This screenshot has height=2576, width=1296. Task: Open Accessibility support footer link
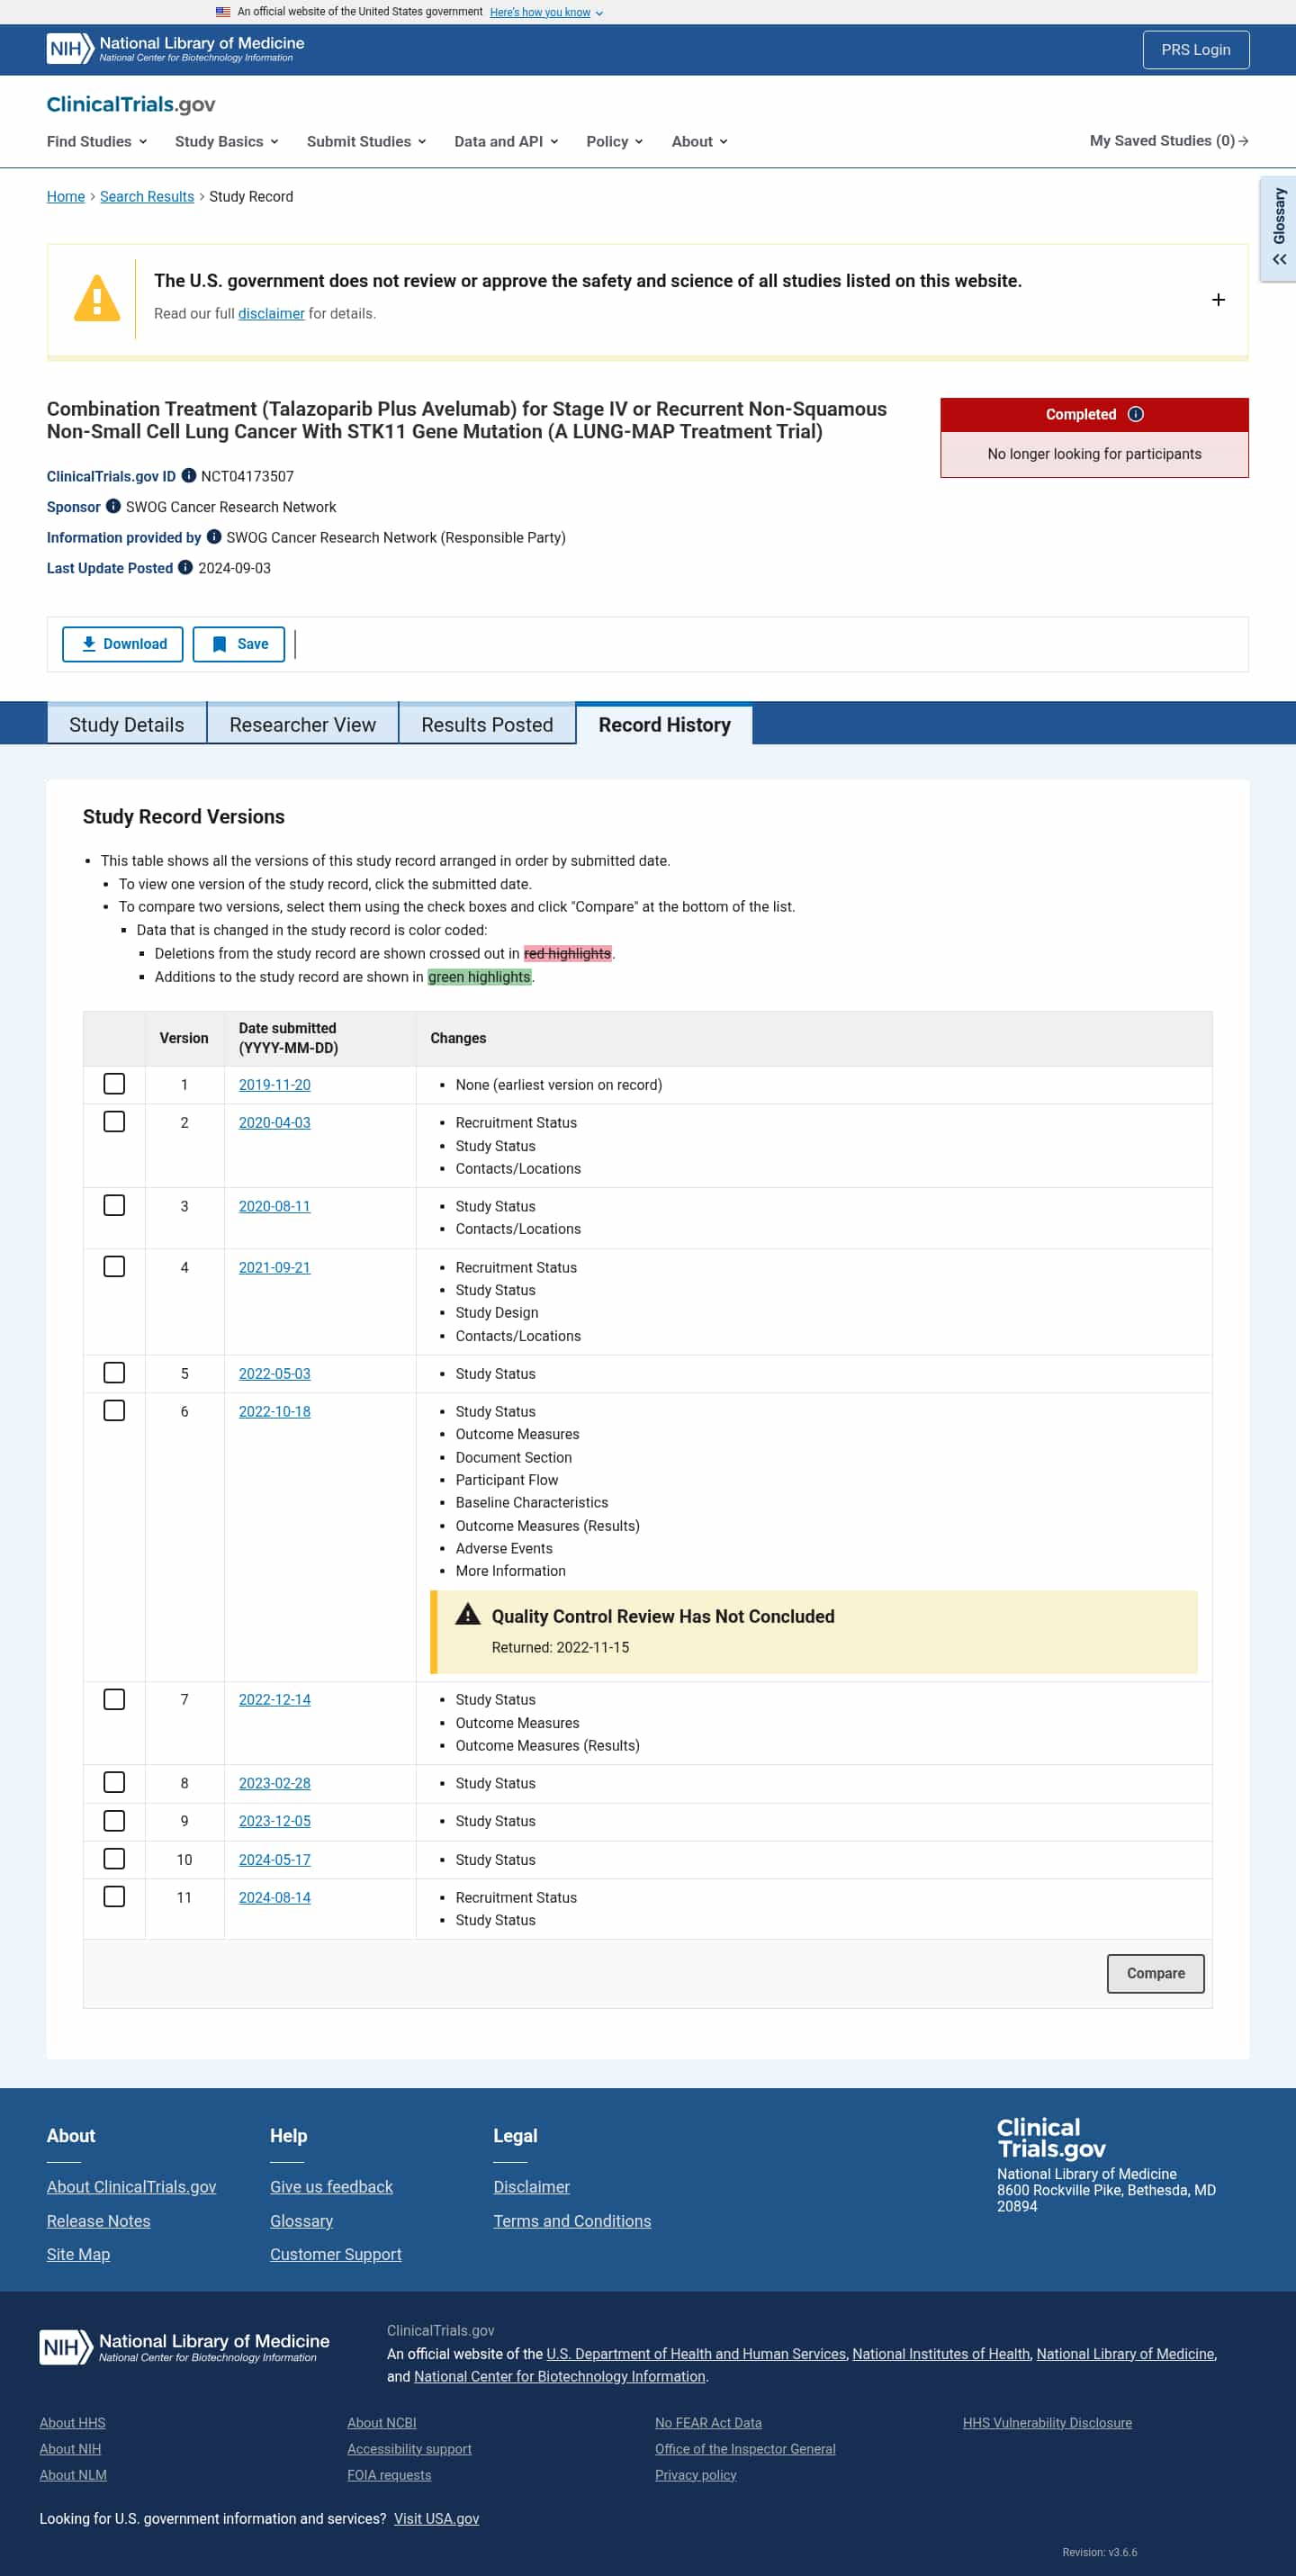click(410, 2449)
